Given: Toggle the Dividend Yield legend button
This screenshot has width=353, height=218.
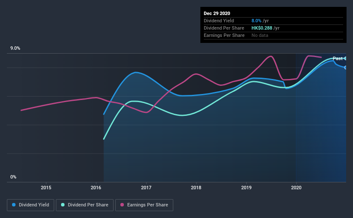Looking at the screenshot, I should (31, 205).
